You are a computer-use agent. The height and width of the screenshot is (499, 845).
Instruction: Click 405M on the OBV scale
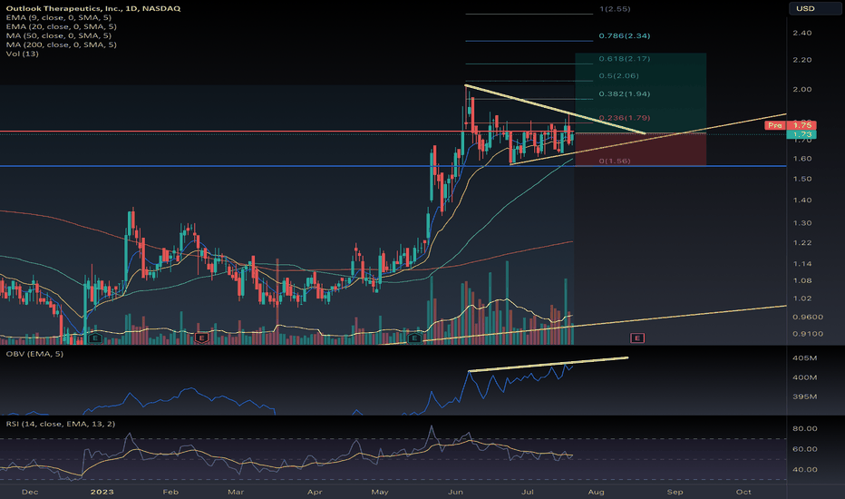point(804,358)
